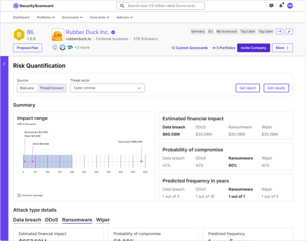
Task: Click the pencil edit tags icon
Action: [289, 31]
